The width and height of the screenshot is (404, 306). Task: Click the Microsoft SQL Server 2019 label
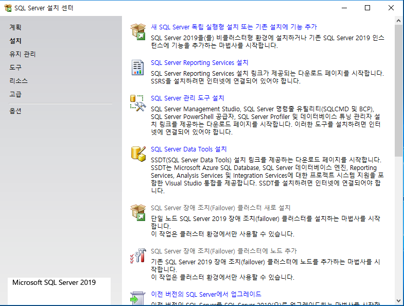click(54, 282)
